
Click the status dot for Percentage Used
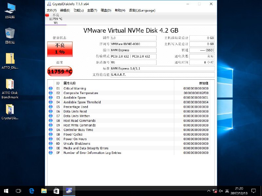(x=51, y=107)
